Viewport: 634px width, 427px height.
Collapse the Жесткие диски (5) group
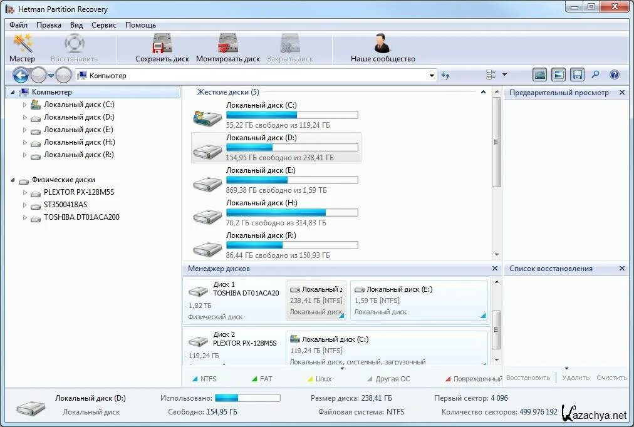tap(483, 92)
